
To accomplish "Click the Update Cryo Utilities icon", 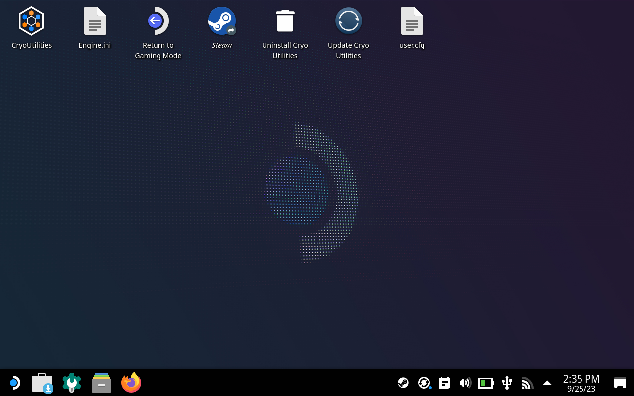I will (x=348, y=21).
